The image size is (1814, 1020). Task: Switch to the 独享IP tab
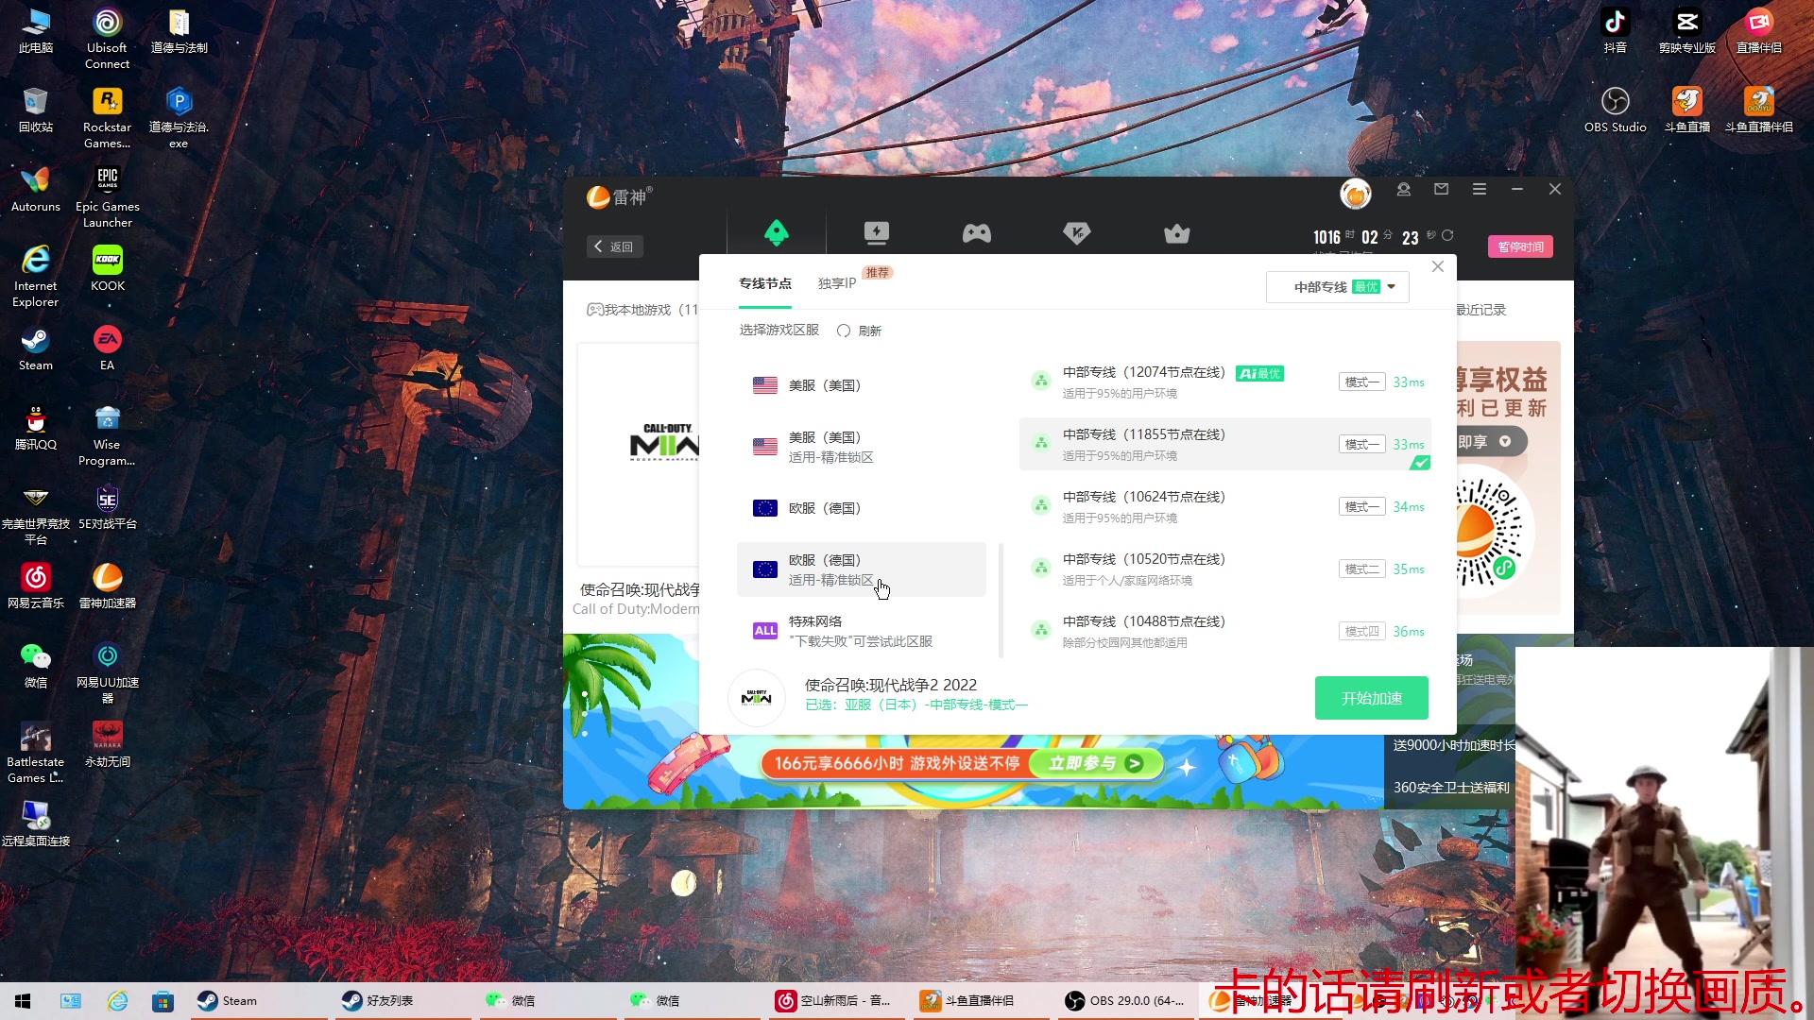pos(837,283)
